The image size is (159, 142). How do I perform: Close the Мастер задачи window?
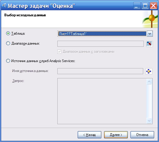click(x=153, y=5)
